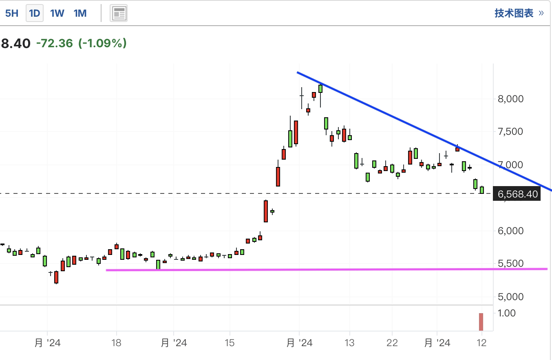
Task: Click the date label 12
Action: coord(482,343)
